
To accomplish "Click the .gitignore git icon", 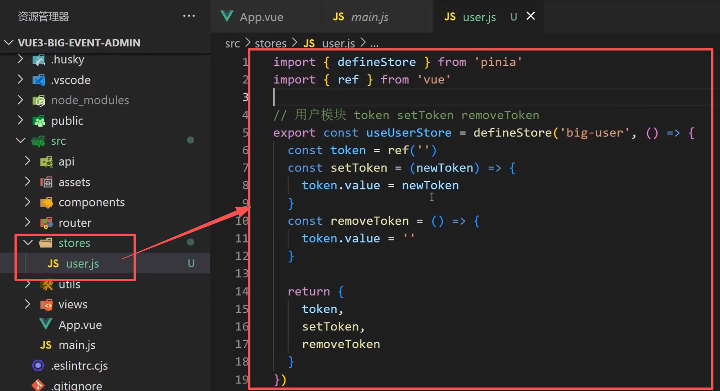I will (x=38, y=385).
